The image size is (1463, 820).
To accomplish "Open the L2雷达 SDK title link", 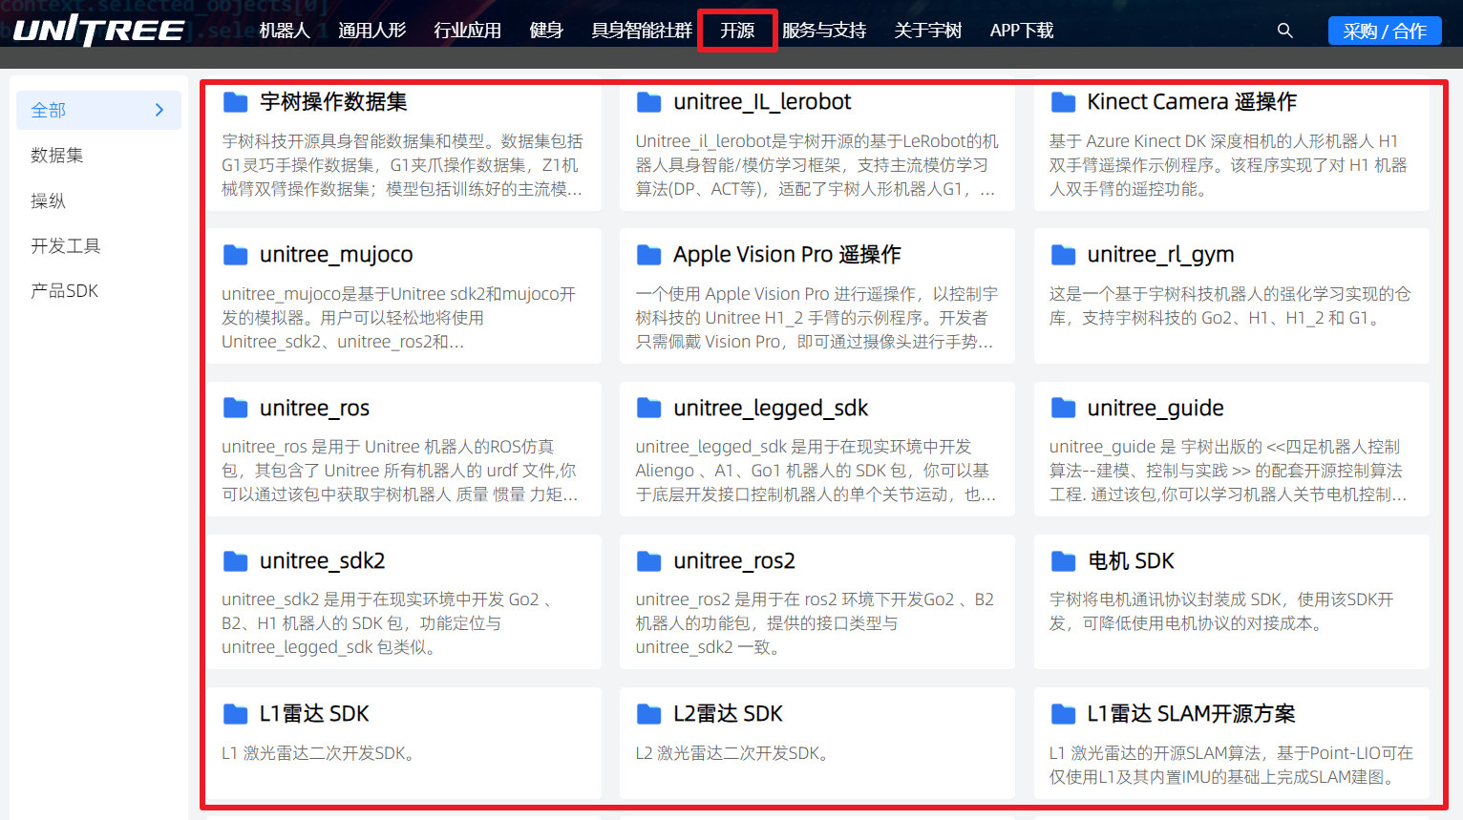I will [x=728, y=714].
